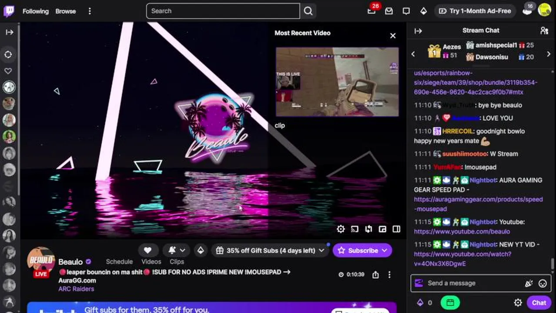The image size is (556, 313).
Task: Click the Bits cheer icon beside gift subs
Action: [201, 250]
